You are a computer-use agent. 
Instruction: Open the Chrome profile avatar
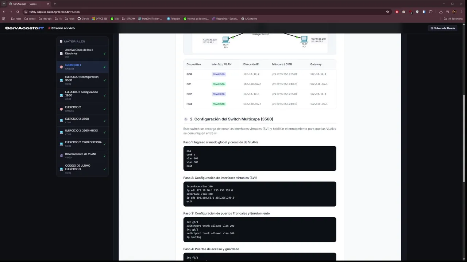tap(455, 12)
